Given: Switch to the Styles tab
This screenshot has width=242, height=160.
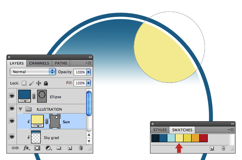Looking at the screenshot, I should 160,130.
